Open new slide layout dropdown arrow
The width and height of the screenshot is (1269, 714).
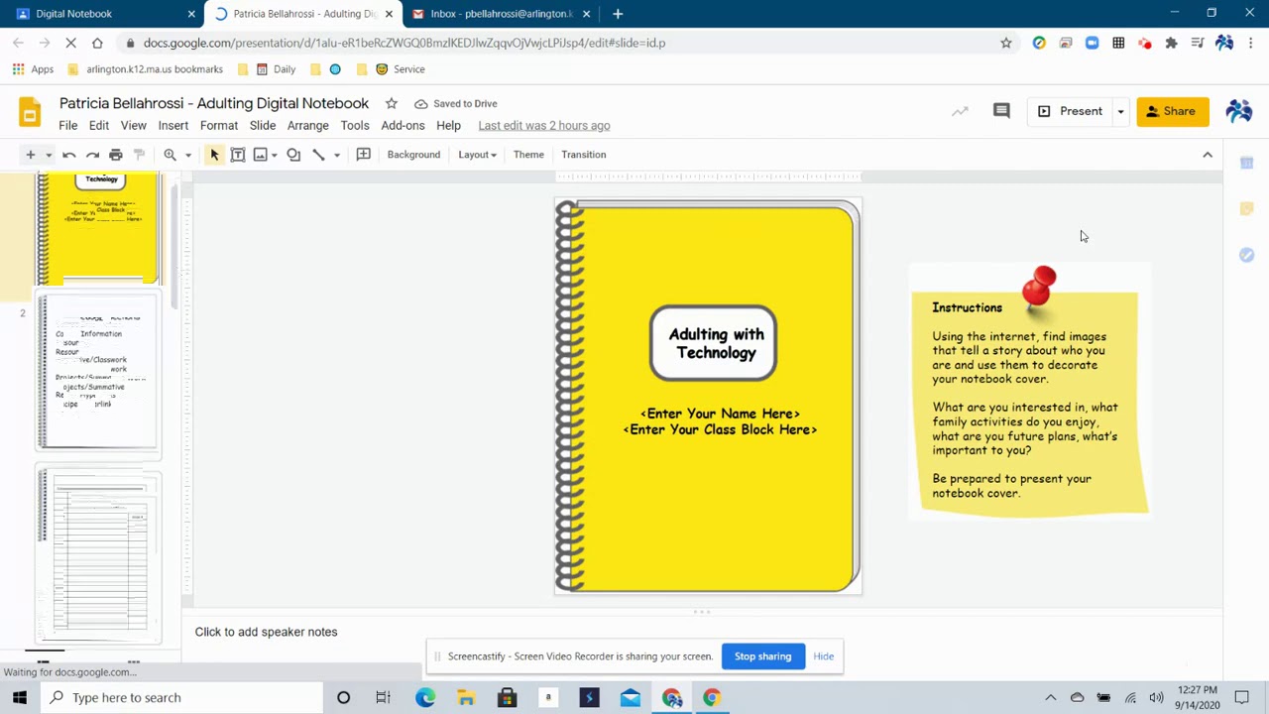coord(48,155)
